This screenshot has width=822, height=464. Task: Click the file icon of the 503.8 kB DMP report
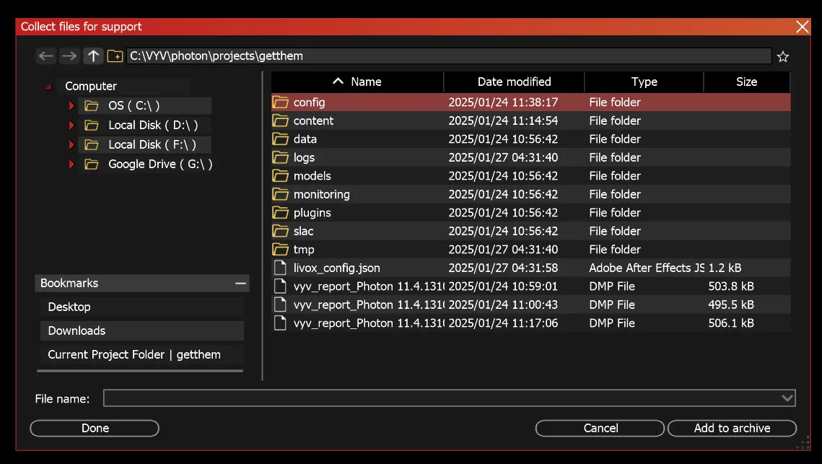[x=281, y=286]
